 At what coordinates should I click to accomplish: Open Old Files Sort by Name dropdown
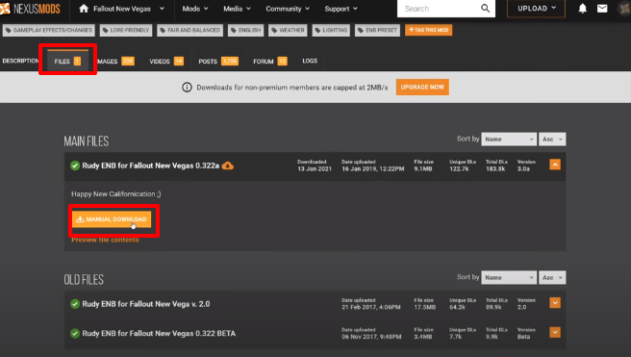point(509,278)
